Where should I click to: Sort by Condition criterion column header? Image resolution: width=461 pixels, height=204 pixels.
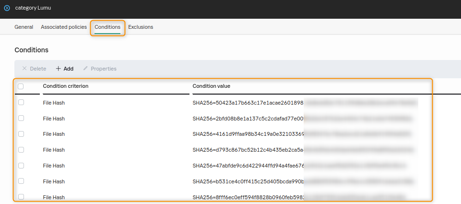point(65,86)
